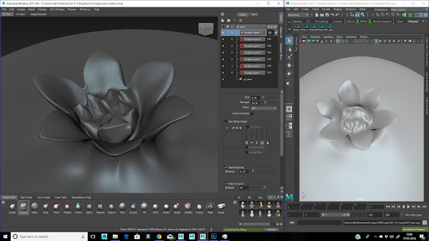Select the Sculpt tool in Mudbox
Viewport: 429px width, 241px height.
[12, 208]
